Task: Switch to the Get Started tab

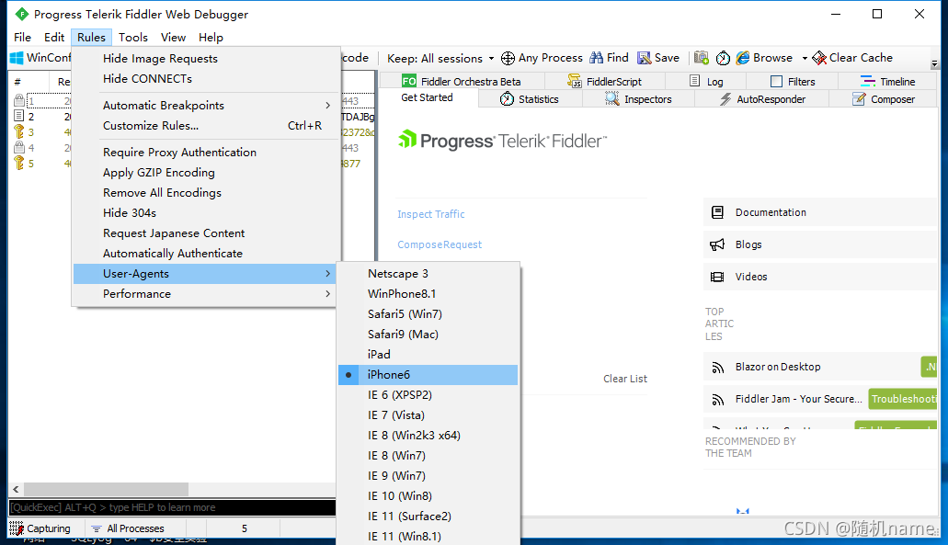Action: pos(427,98)
